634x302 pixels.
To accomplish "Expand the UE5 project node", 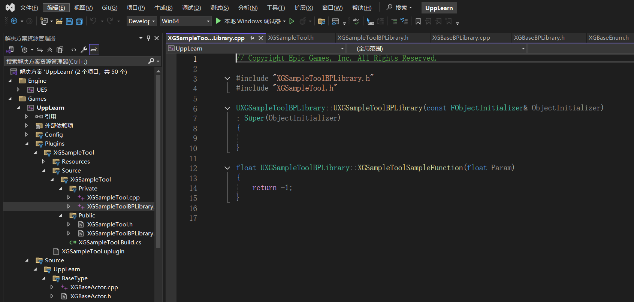I will pyautogui.click(x=18, y=89).
